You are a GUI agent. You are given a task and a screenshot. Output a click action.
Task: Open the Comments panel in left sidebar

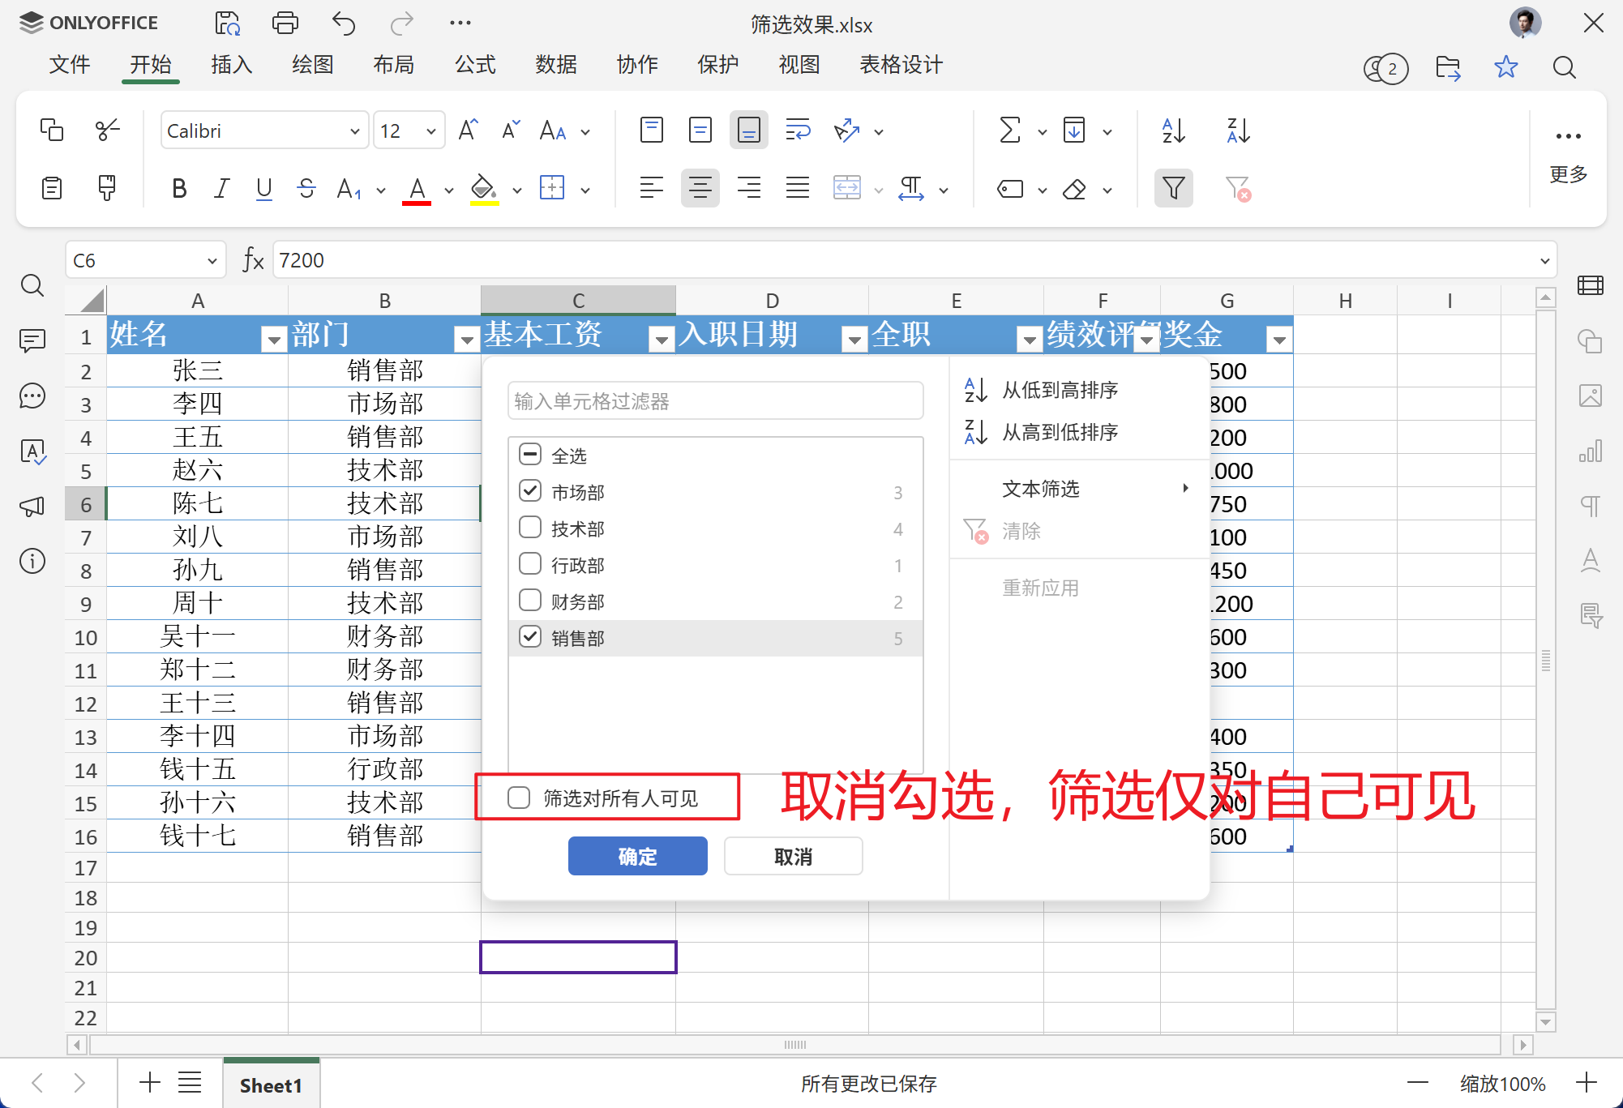[32, 340]
